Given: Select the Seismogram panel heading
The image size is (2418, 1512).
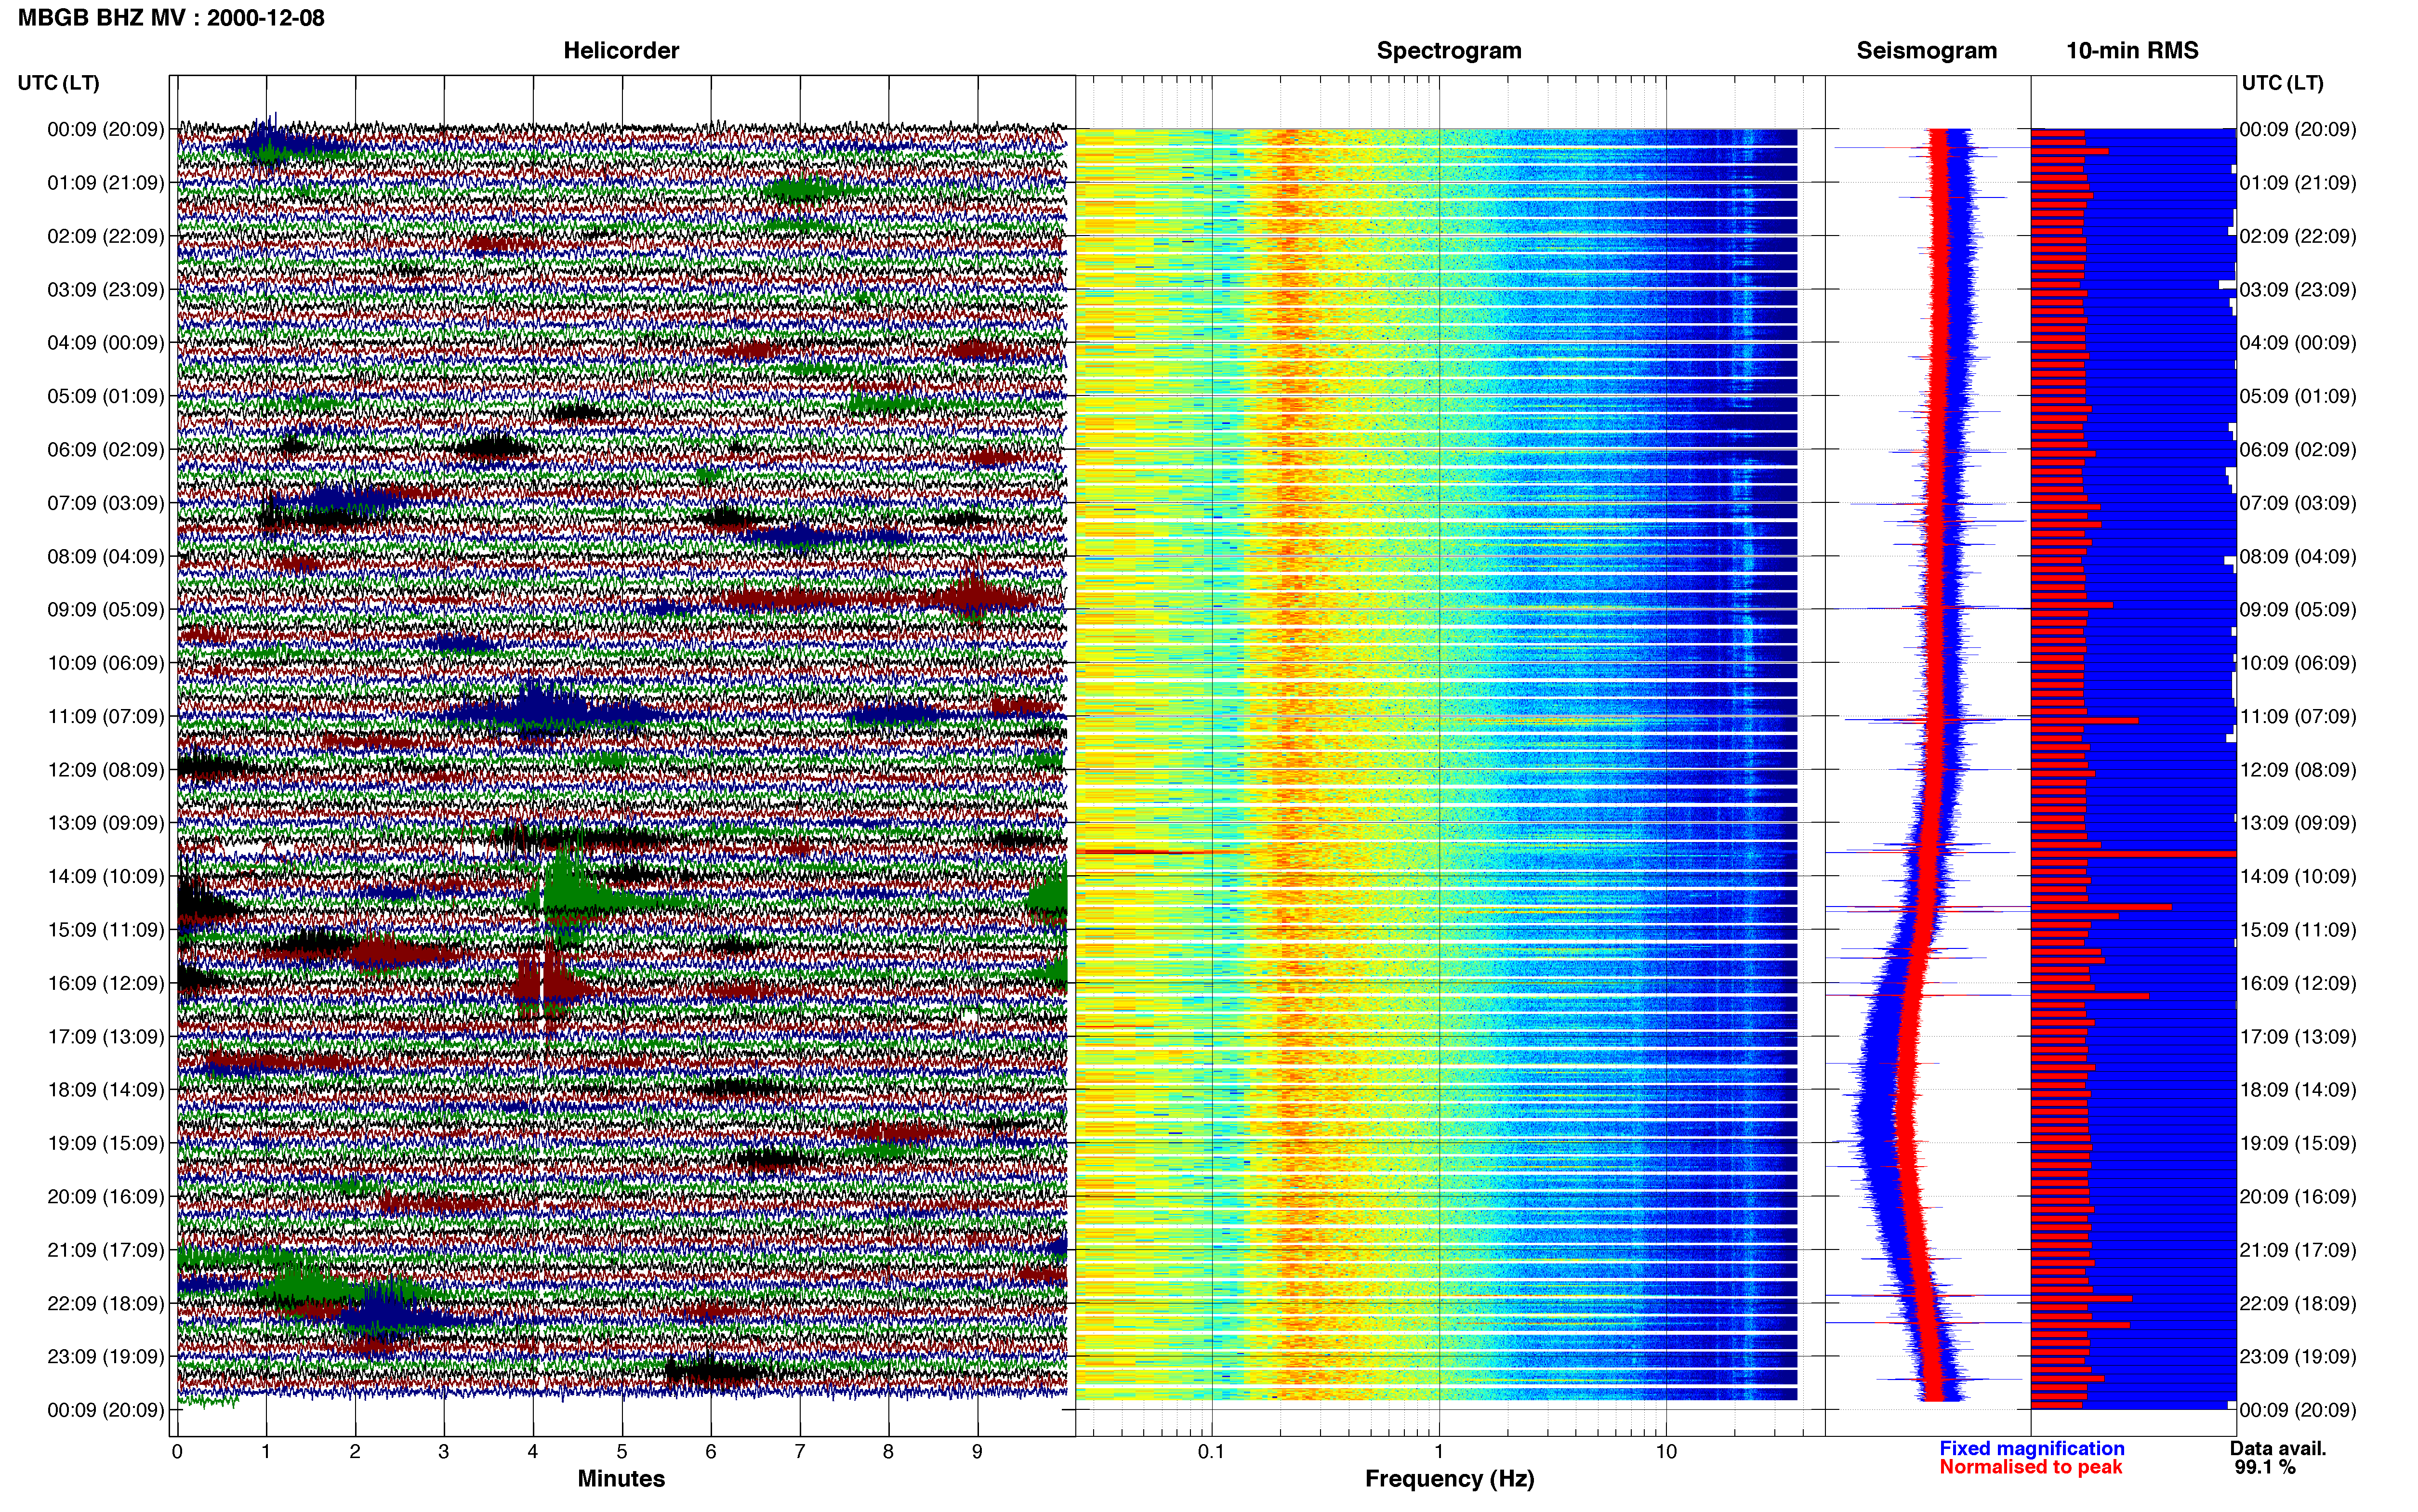Looking at the screenshot, I should tap(1926, 51).
